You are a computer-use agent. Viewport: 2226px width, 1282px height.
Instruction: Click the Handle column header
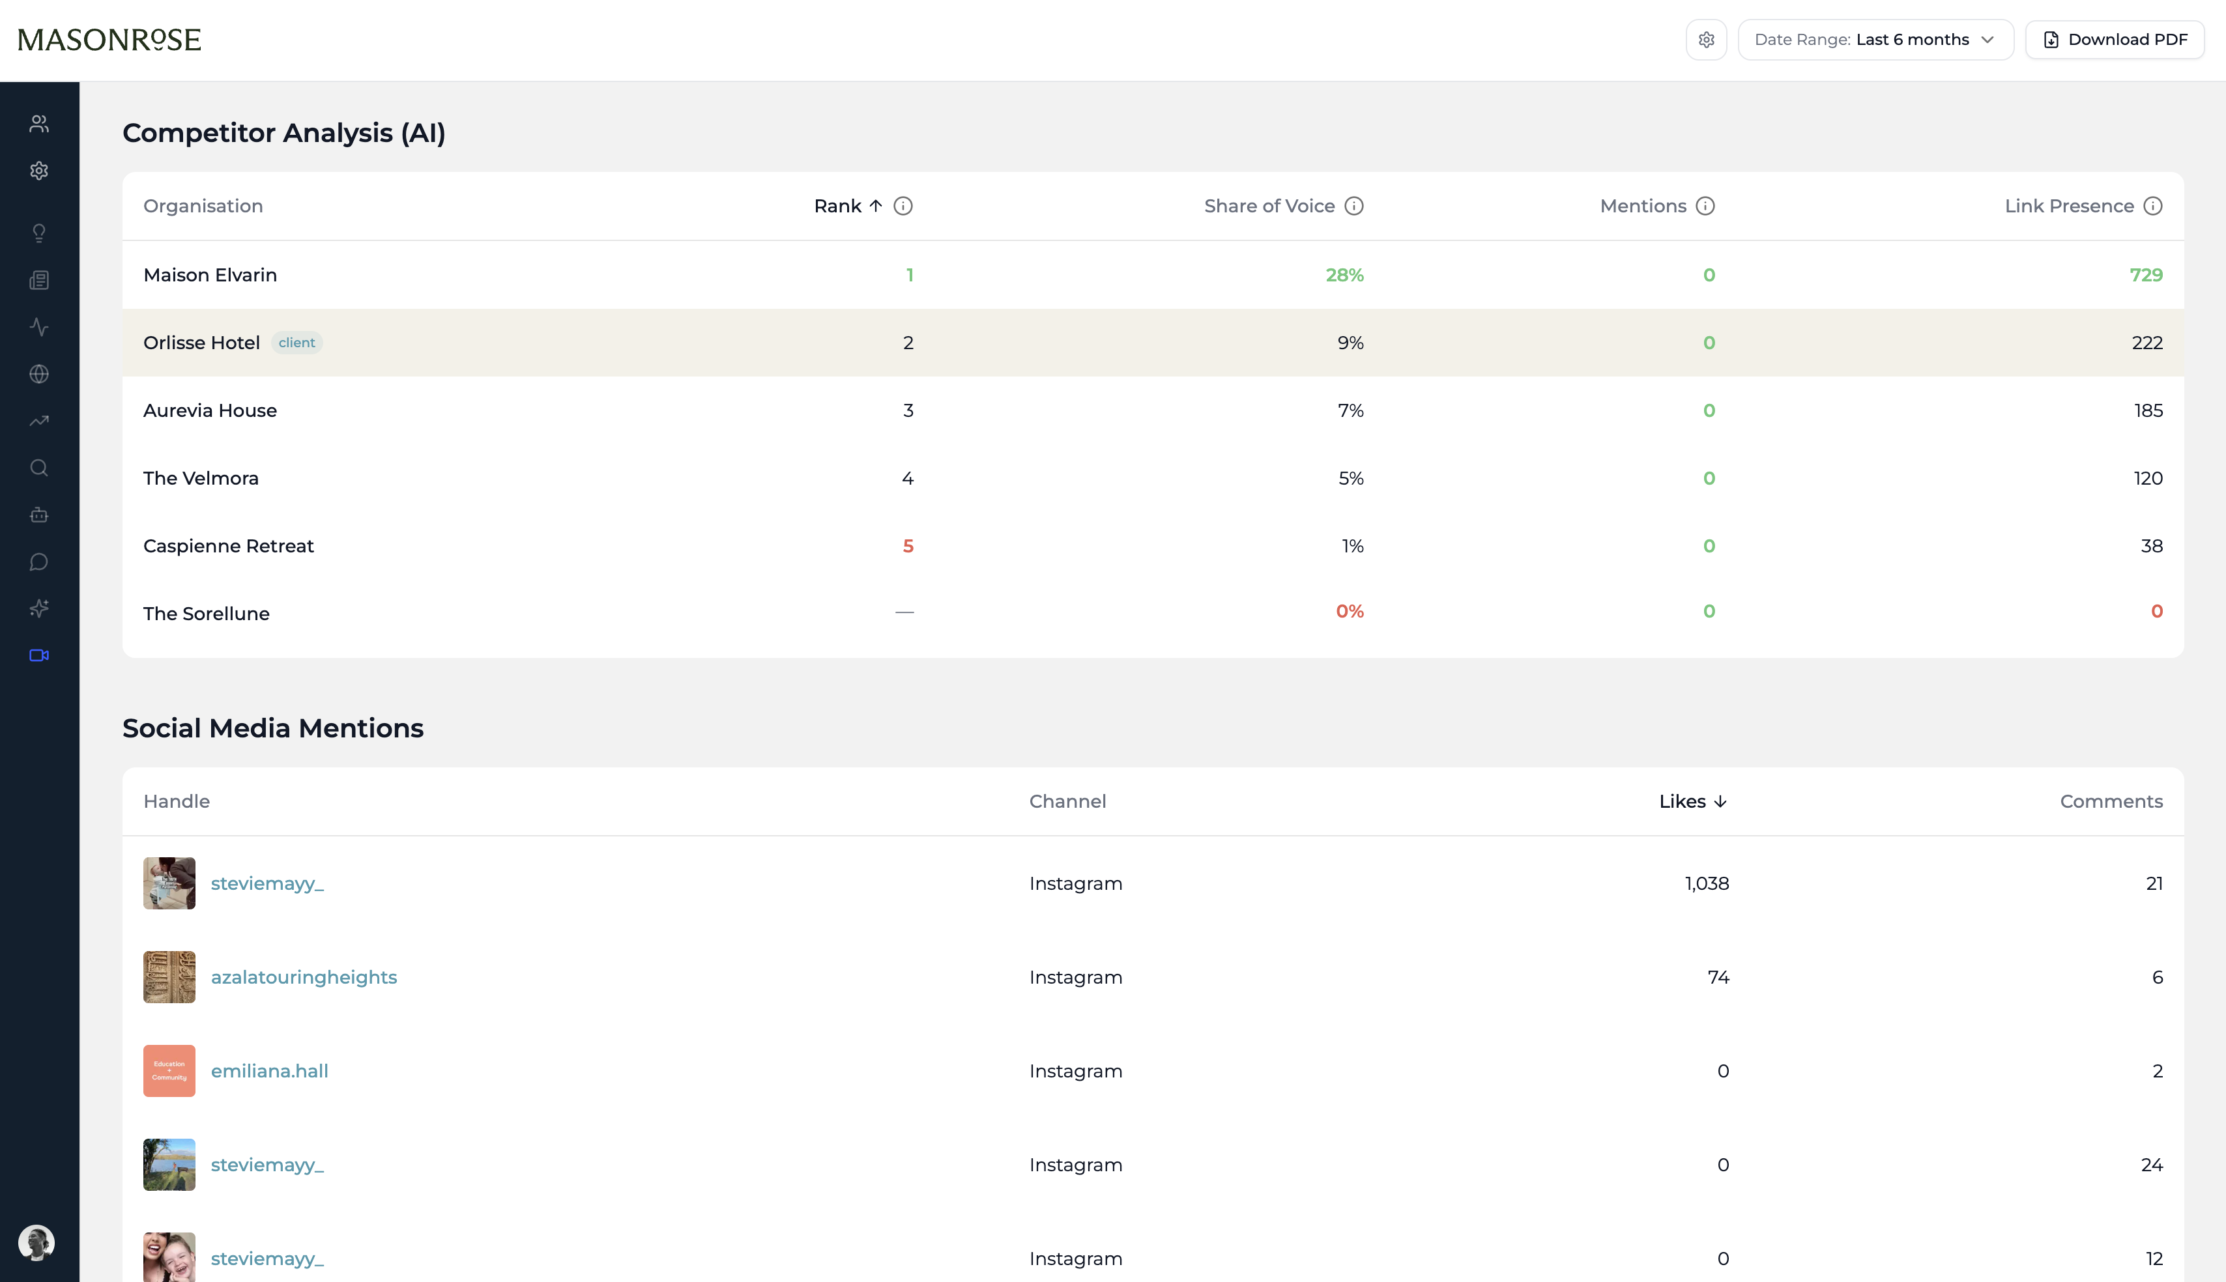pyautogui.click(x=177, y=801)
